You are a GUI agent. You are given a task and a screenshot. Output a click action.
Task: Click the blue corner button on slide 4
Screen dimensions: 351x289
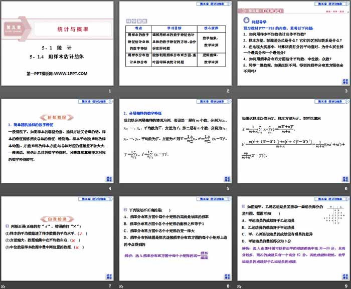point(109,180)
